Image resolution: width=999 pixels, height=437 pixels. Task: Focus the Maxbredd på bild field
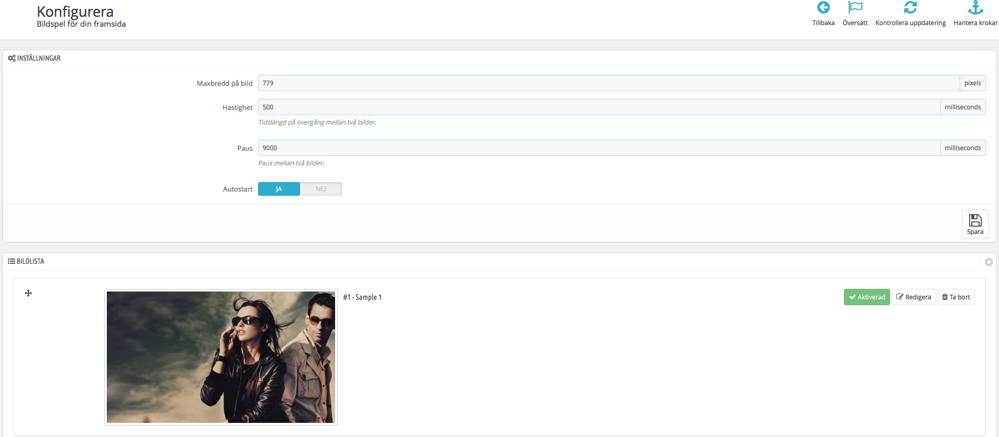(608, 83)
